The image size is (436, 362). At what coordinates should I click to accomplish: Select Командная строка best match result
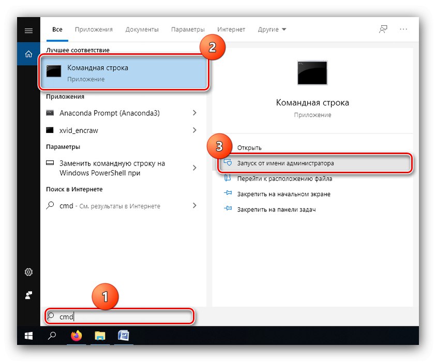click(x=124, y=72)
